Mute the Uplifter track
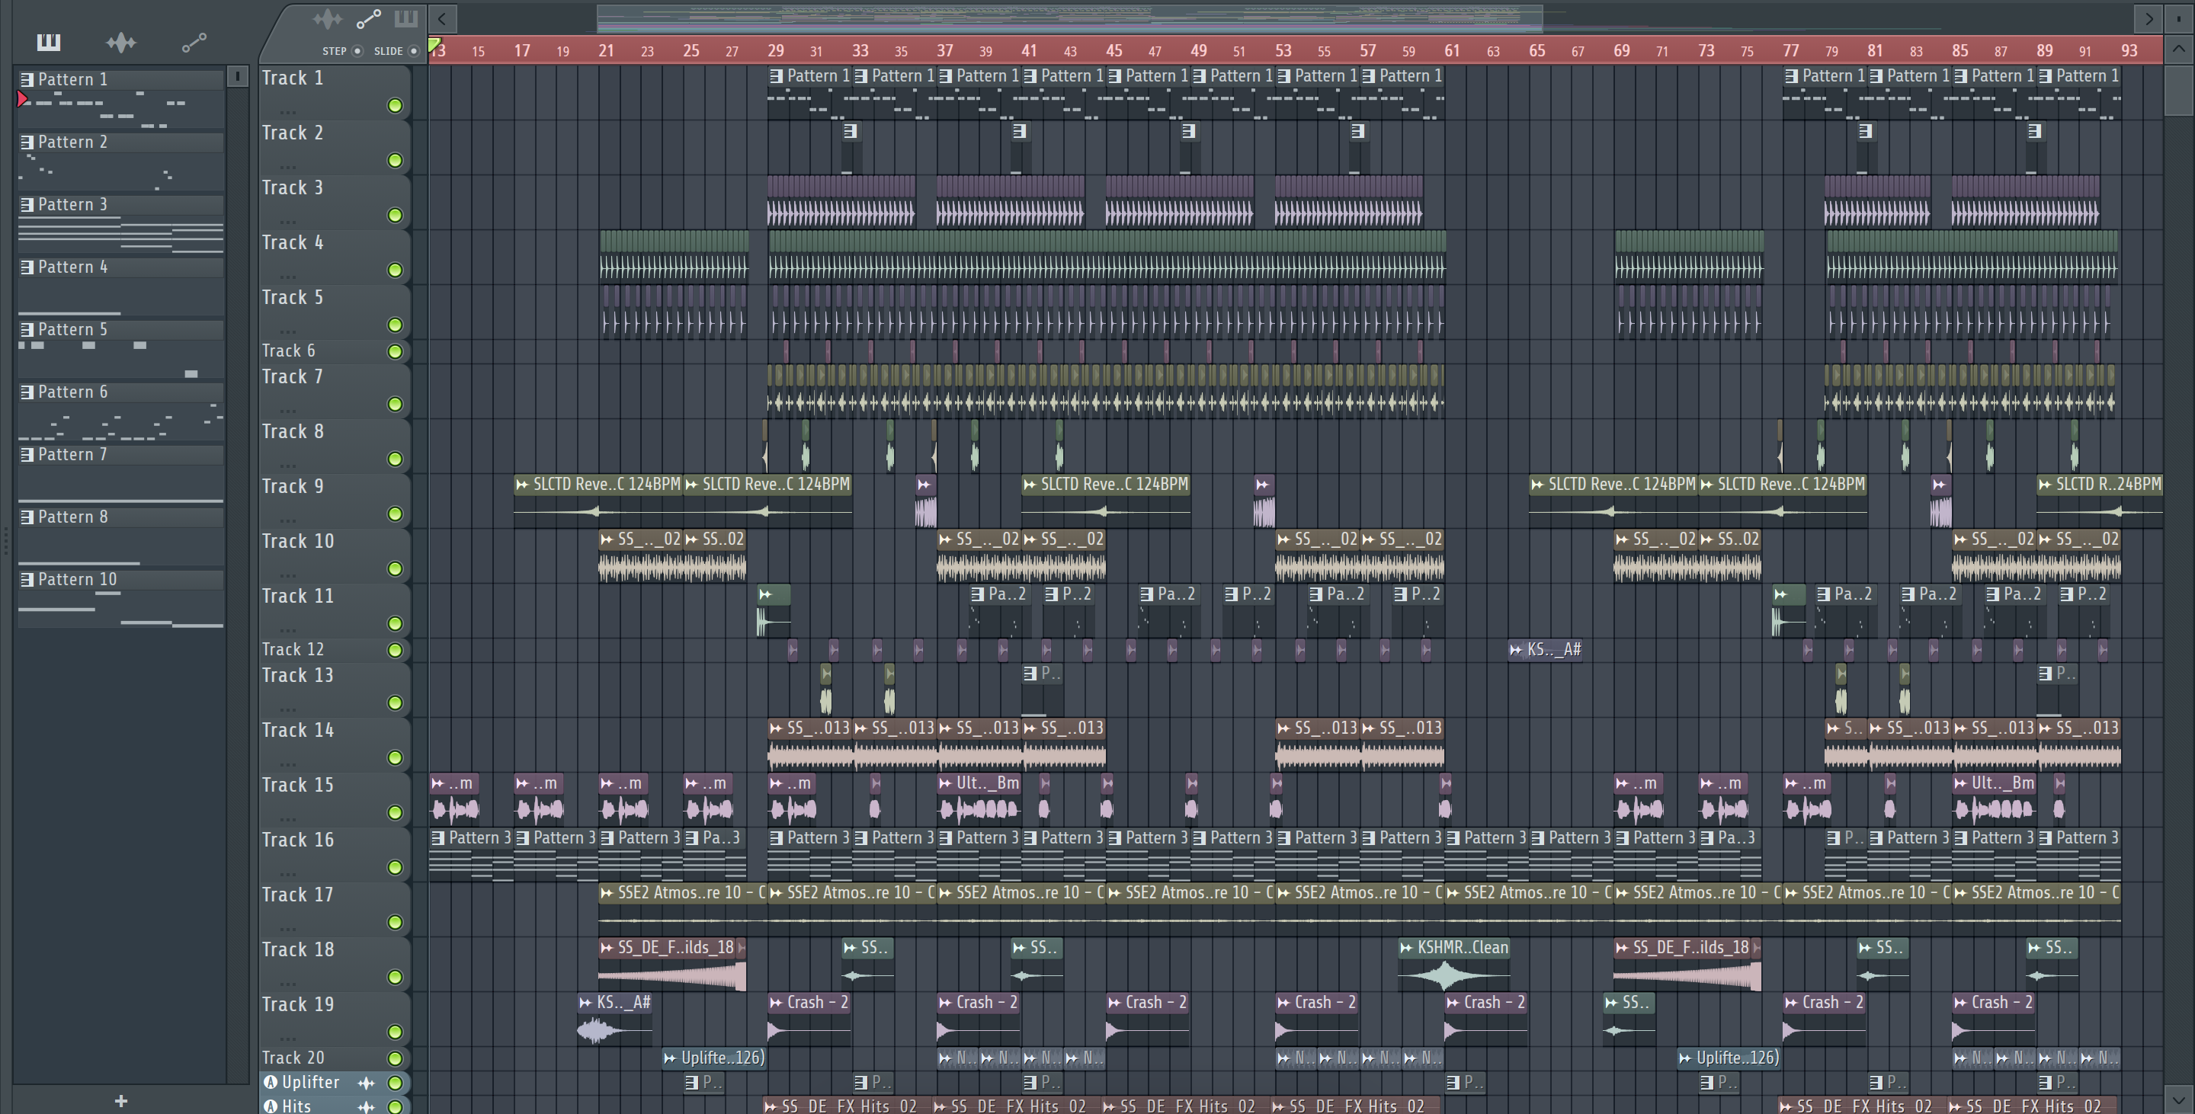The image size is (2195, 1114). pyautogui.click(x=396, y=1083)
